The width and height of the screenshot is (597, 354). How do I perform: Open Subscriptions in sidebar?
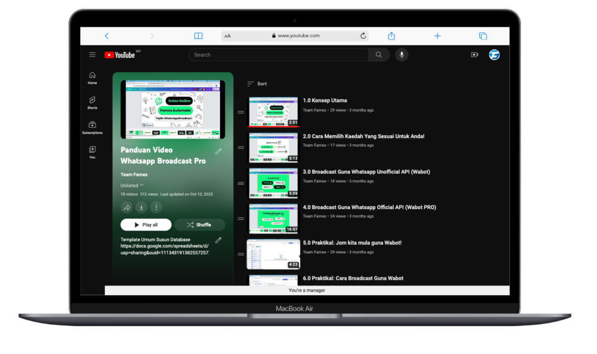point(92,128)
